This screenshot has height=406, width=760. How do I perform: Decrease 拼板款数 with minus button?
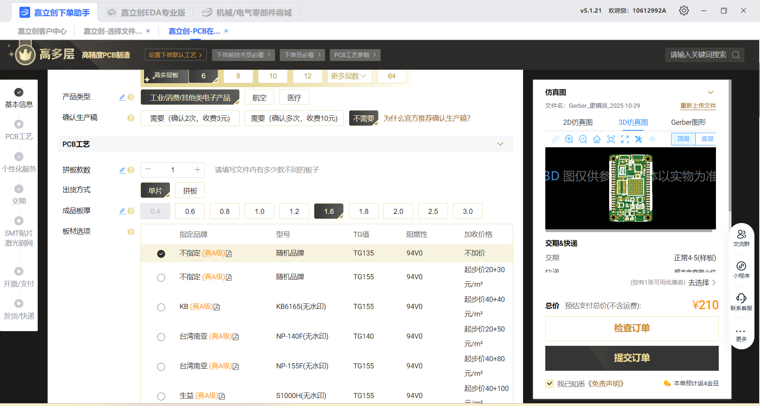[x=148, y=170]
